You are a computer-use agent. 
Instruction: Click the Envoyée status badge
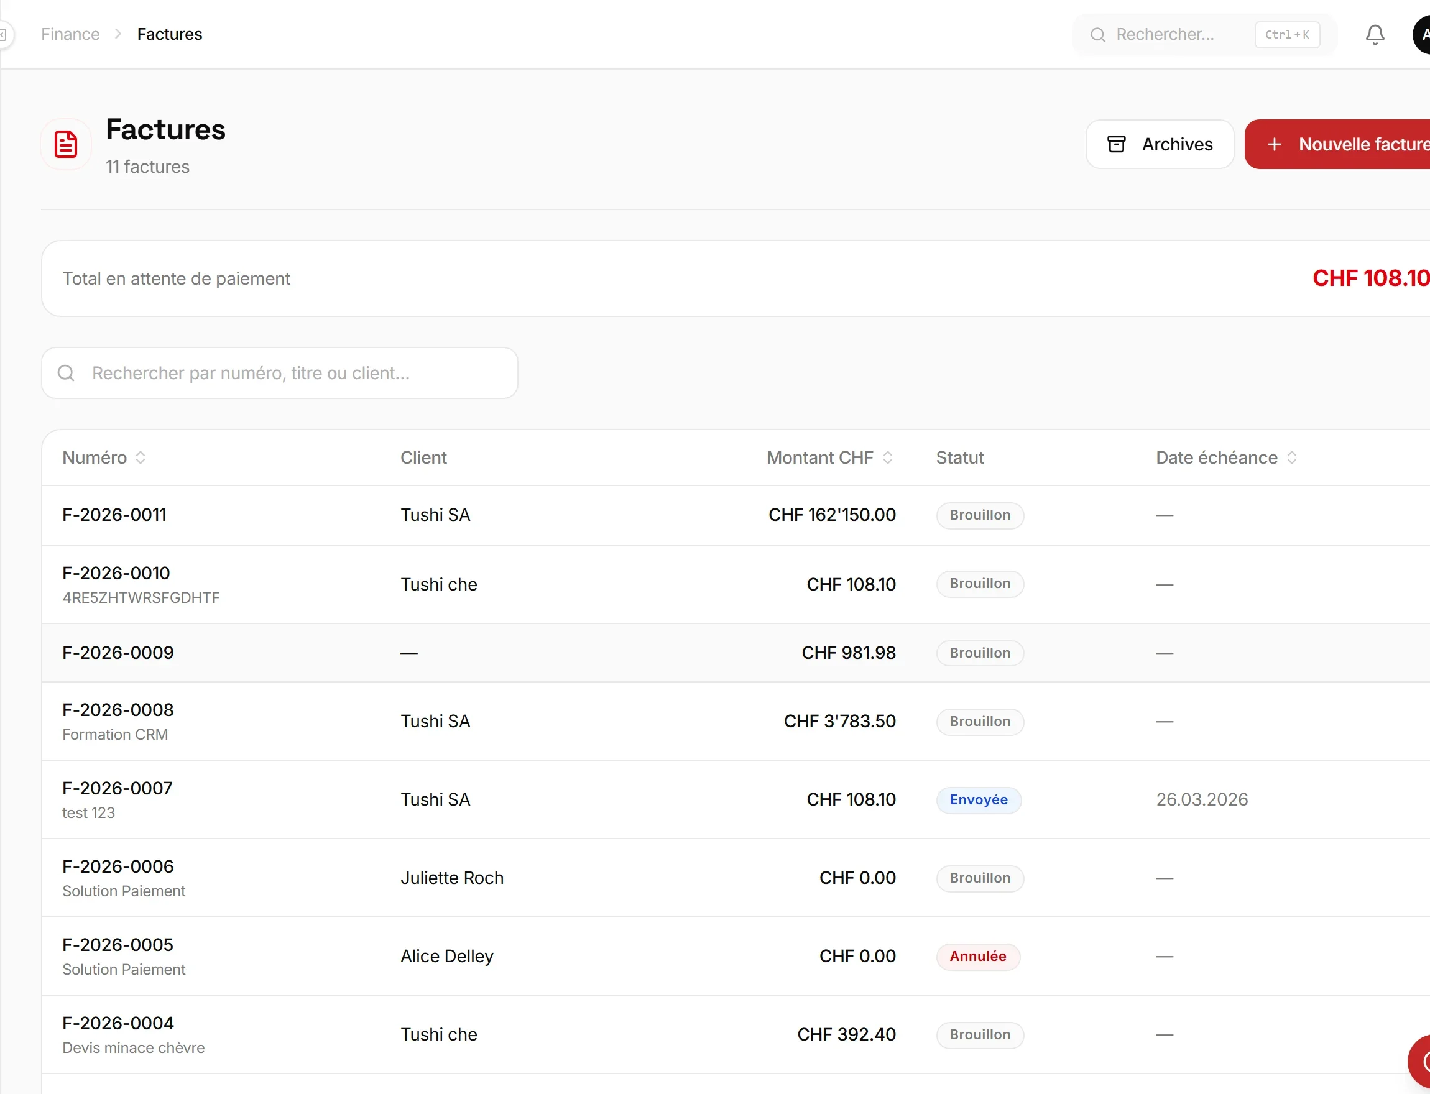(978, 799)
